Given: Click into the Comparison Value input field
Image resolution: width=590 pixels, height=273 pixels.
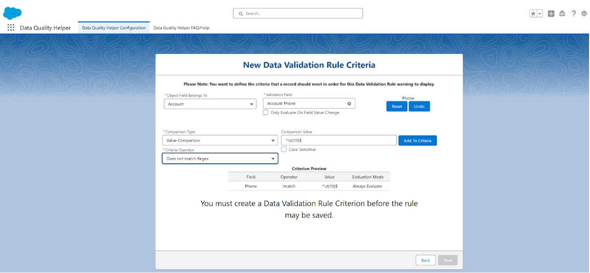Looking at the screenshot, I should pyautogui.click(x=338, y=140).
